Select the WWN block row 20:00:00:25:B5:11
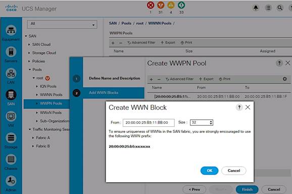The width and height of the screenshot is (292, 194). coord(219,96)
